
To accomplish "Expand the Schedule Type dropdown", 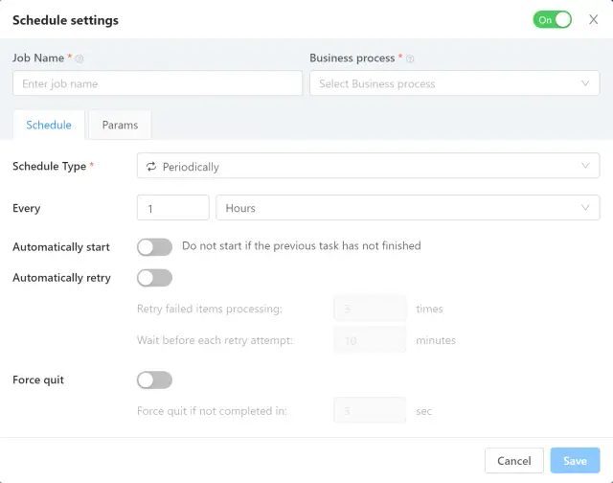I will tap(368, 167).
